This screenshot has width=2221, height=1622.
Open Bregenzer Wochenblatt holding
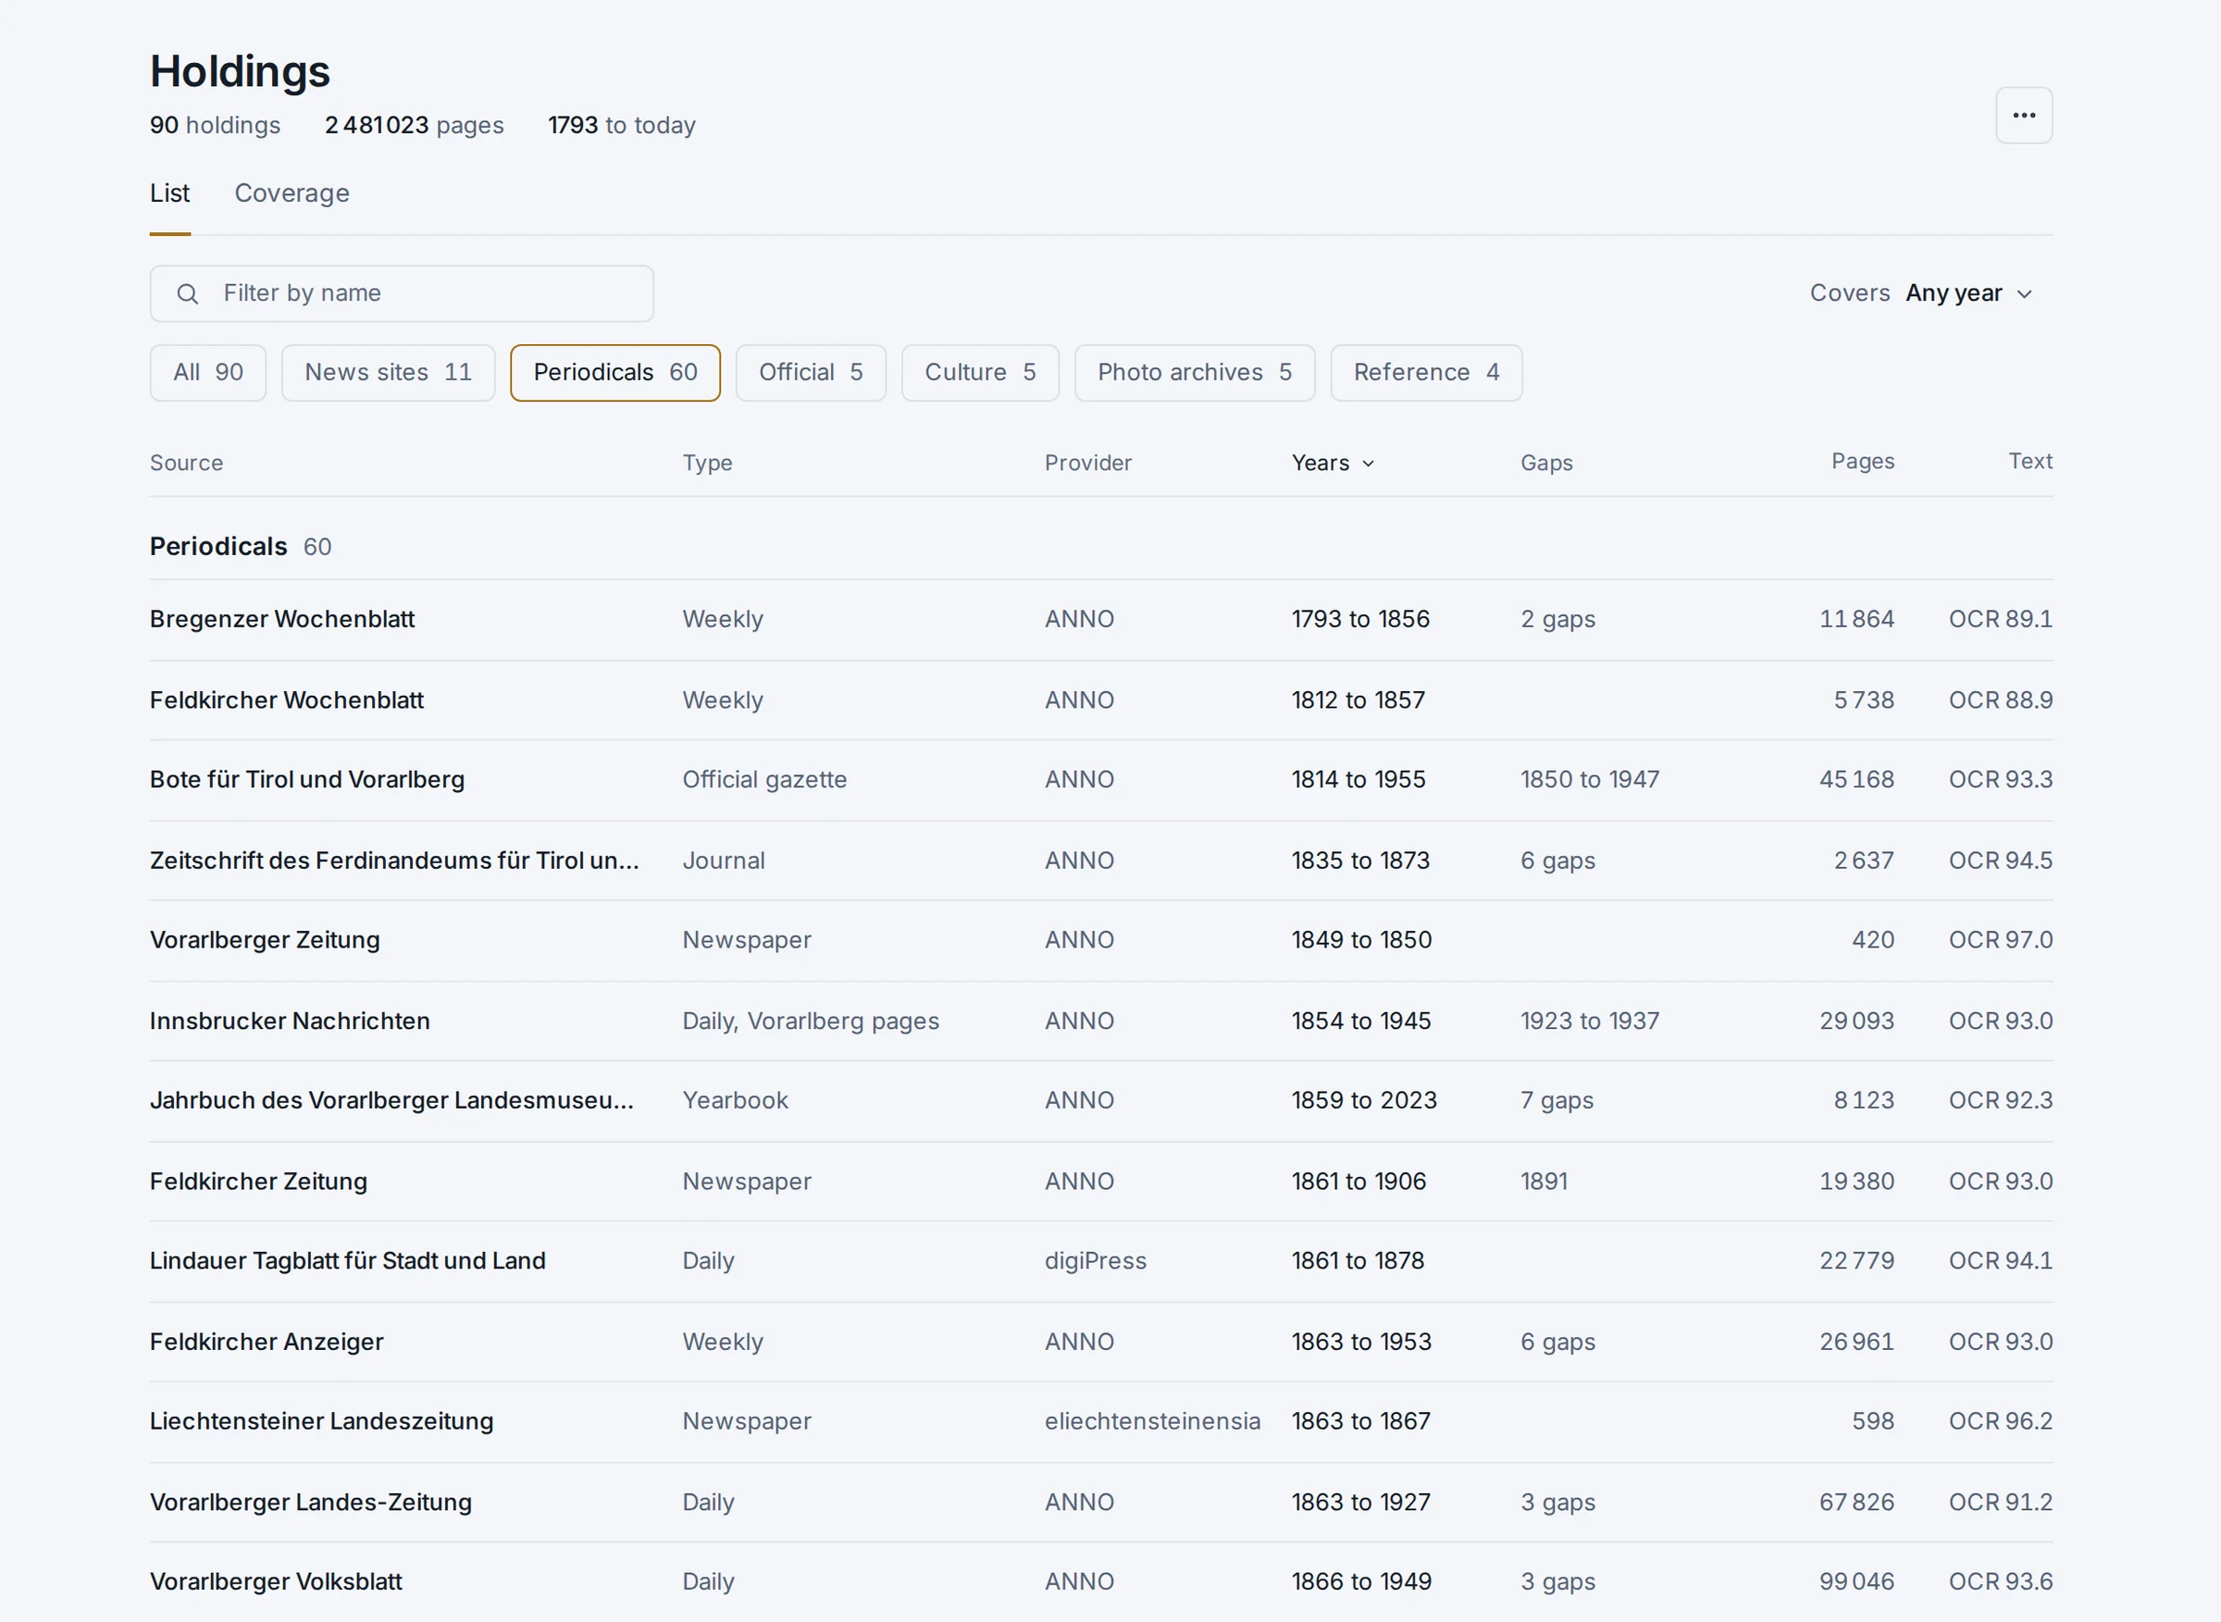click(1100, 620)
